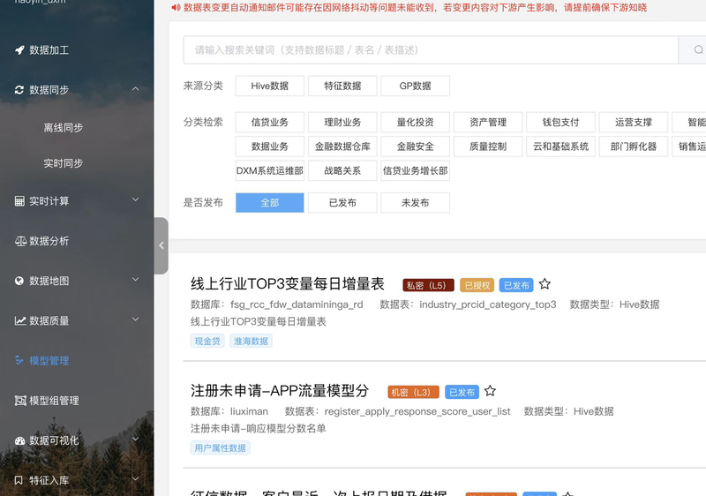Expand the 实时计算 menu chevron
706x496 pixels.
coord(136,199)
